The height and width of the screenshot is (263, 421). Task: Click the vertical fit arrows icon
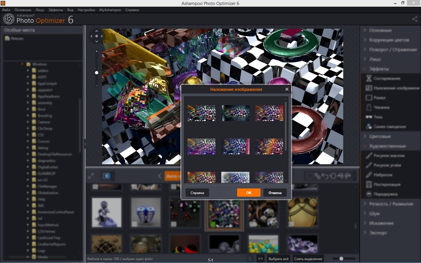(x=250, y=259)
